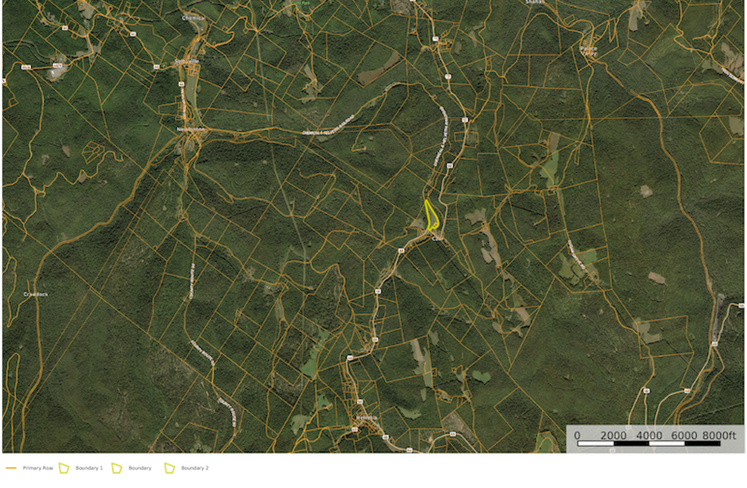Select the Primary Road legend symbol
The height and width of the screenshot is (488, 747).
[x=11, y=468]
